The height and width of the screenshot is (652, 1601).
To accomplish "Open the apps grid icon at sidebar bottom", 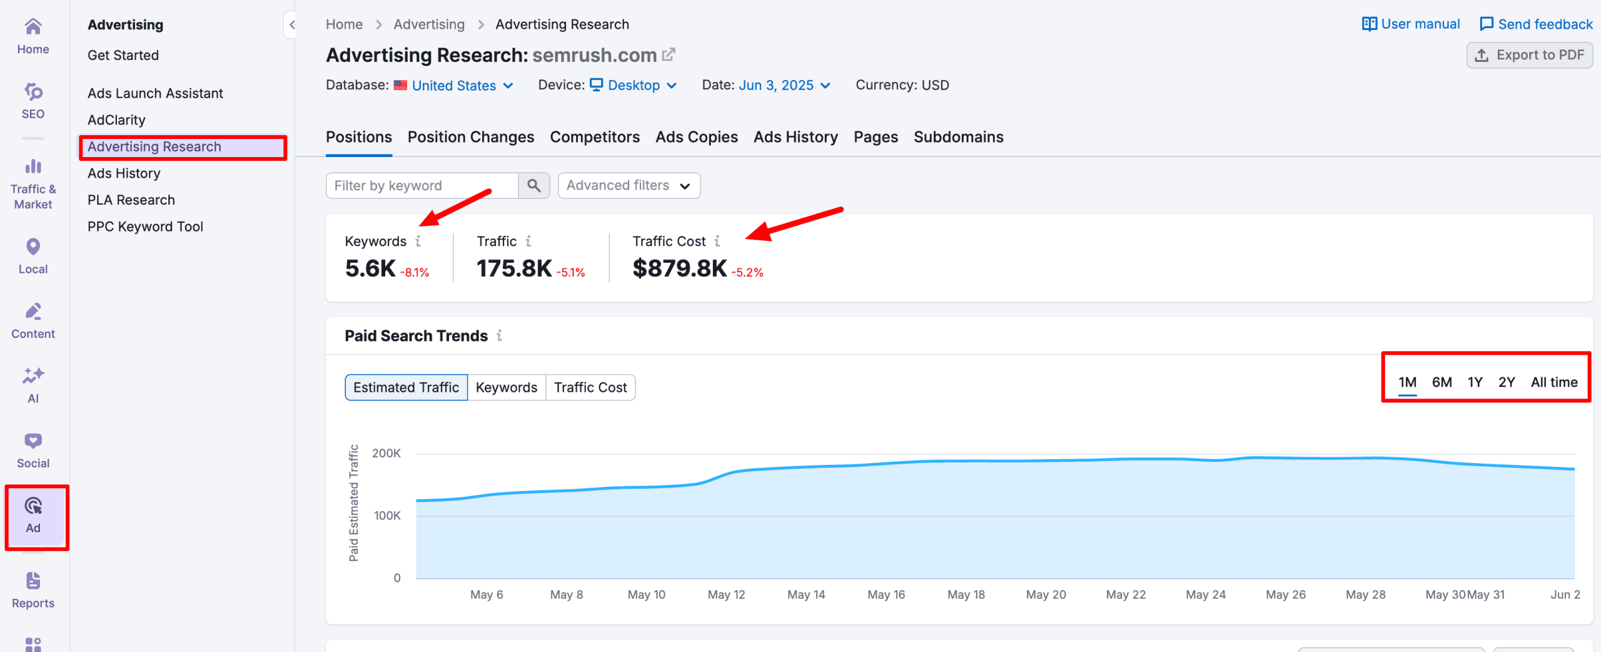I will click(x=33, y=644).
